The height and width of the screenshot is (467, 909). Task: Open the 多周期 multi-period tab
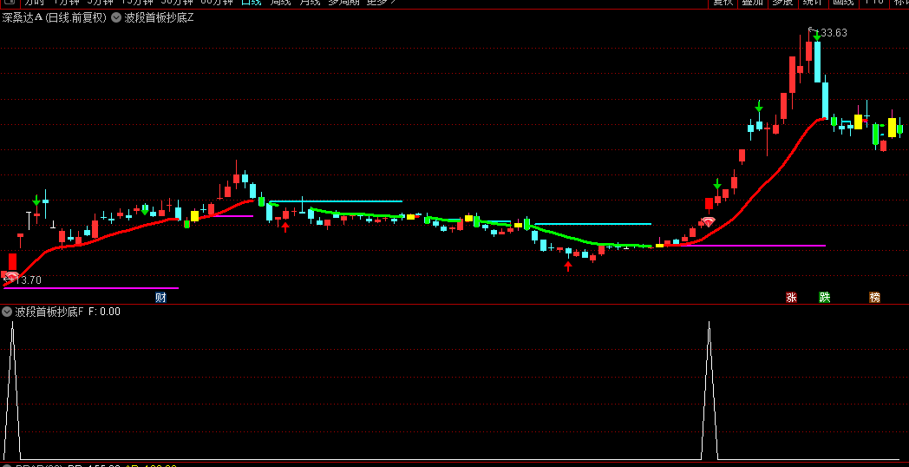click(x=343, y=3)
